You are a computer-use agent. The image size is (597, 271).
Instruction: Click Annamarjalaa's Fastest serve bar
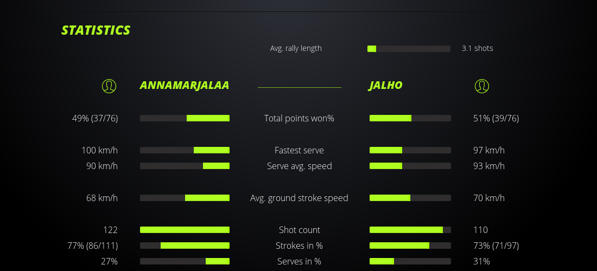pos(185,150)
